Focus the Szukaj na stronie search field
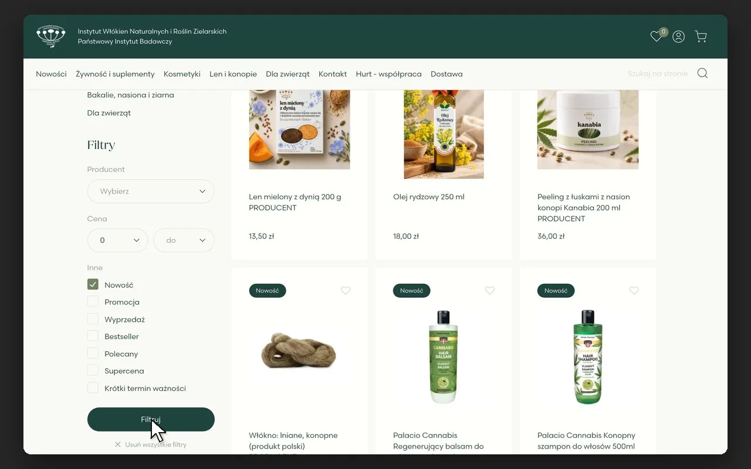 [x=658, y=74]
